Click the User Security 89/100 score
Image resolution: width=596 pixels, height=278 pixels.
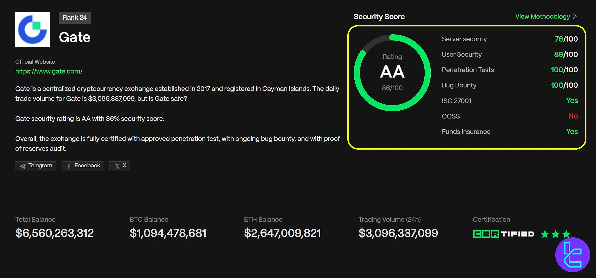[x=566, y=54]
